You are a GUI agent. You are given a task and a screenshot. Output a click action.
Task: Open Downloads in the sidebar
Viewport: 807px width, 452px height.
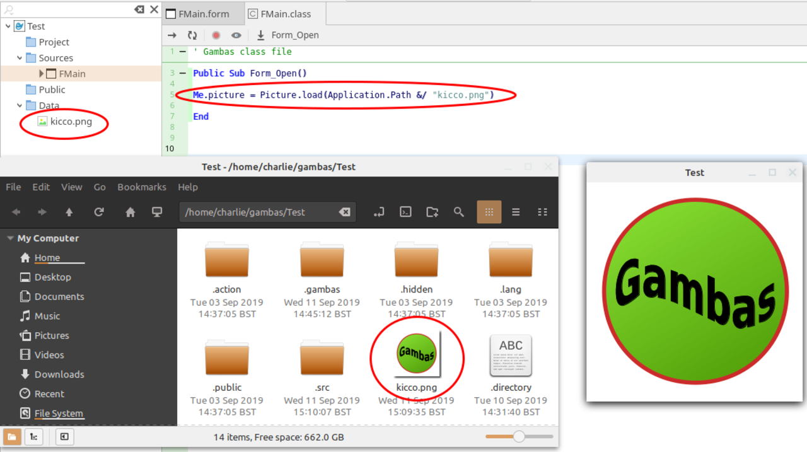(59, 374)
